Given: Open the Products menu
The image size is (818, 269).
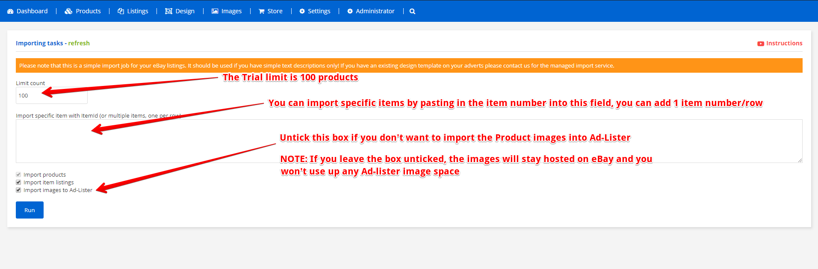Looking at the screenshot, I should (83, 11).
